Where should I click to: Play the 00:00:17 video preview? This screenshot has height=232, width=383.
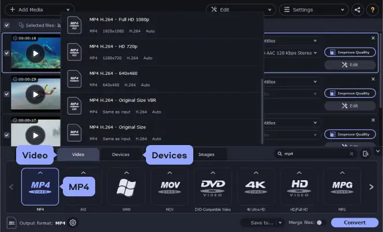click(35, 135)
